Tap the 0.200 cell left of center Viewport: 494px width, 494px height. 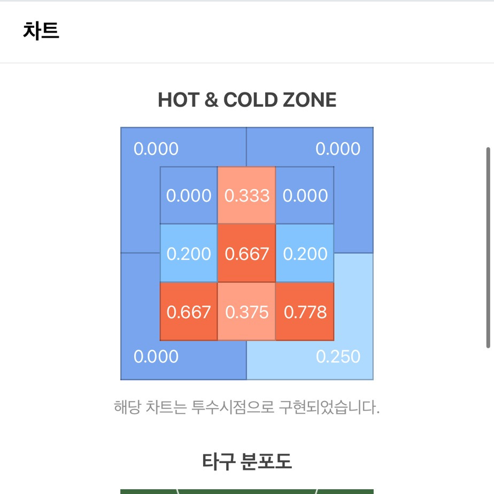pos(189,253)
